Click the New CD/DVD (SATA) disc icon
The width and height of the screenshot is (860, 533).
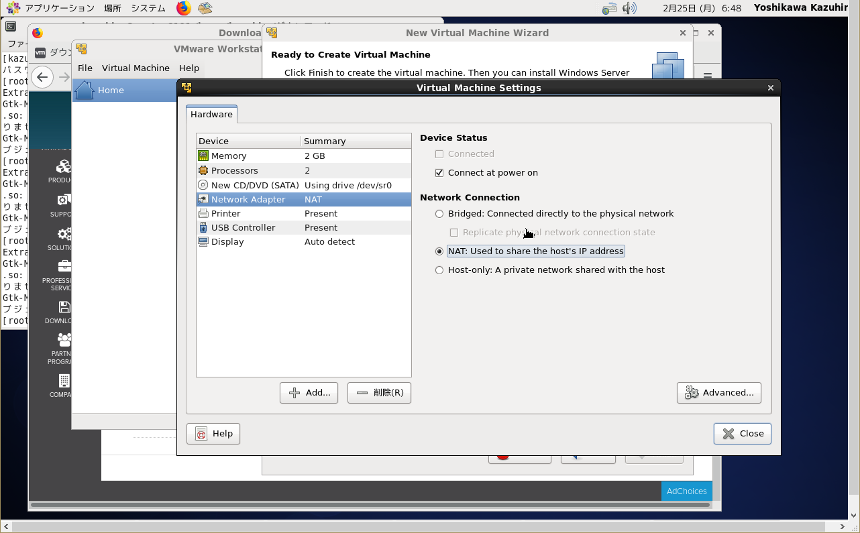[203, 185]
